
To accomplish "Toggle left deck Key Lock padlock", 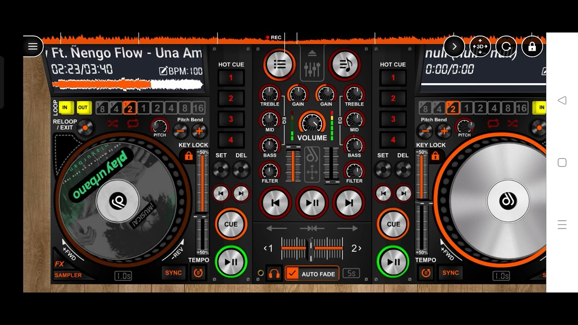I will (189, 156).
